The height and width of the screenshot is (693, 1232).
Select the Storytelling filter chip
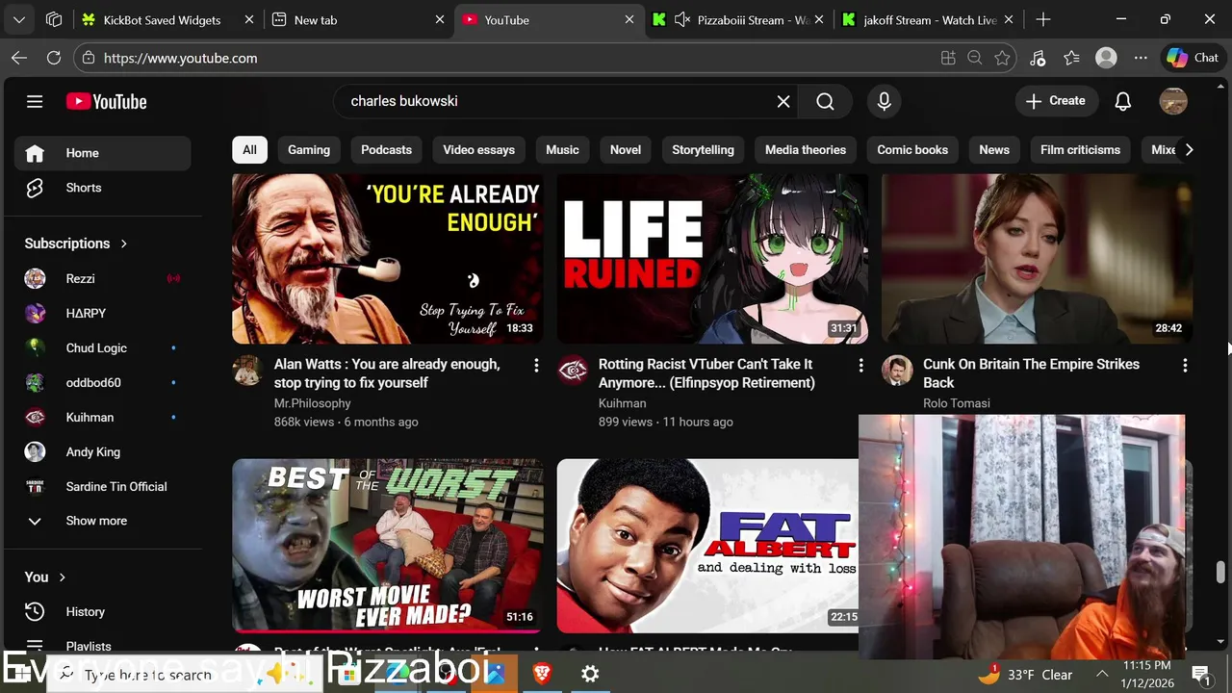pyautogui.click(x=703, y=150)
